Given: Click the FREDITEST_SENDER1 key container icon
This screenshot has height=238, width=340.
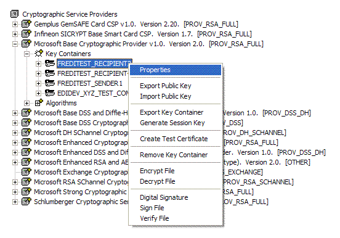Looking at the screenshot, I should pos(50,83).
